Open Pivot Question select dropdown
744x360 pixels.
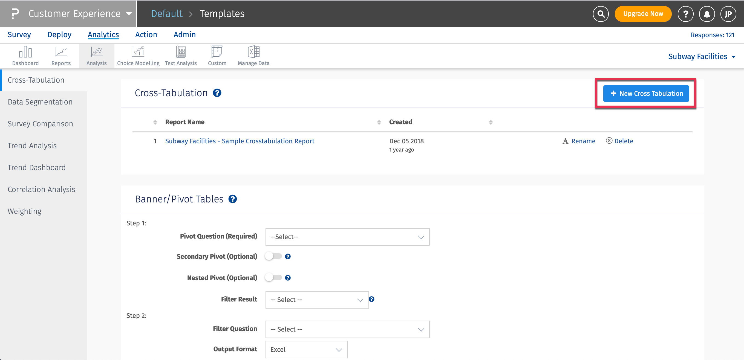click(347, 237)
